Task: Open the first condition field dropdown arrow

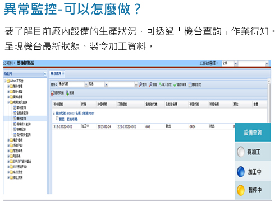Action: [86, 84]
